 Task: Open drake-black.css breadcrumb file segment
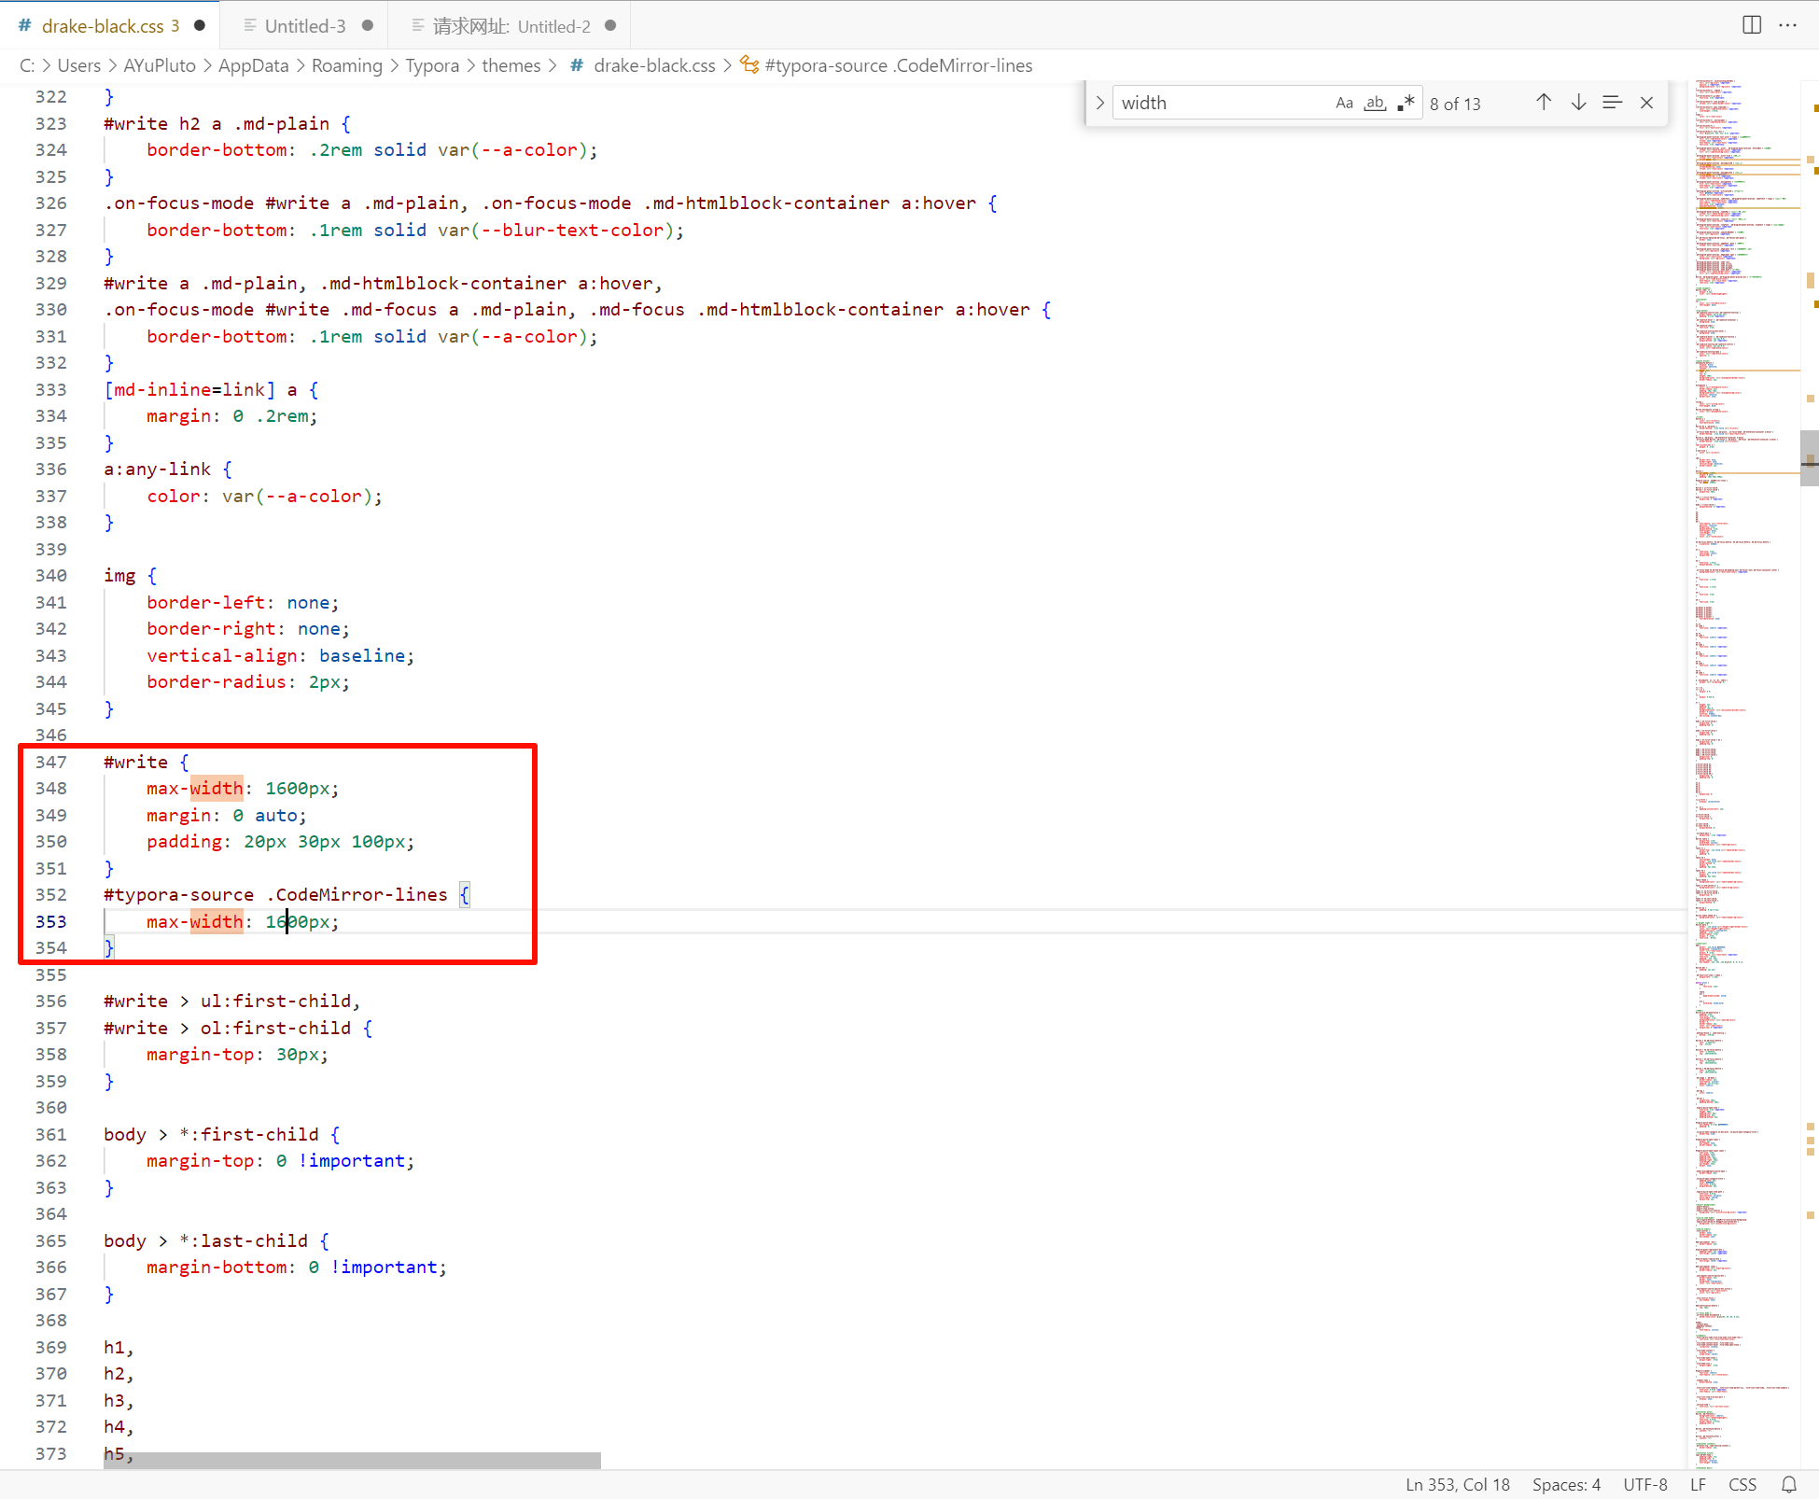643,65
